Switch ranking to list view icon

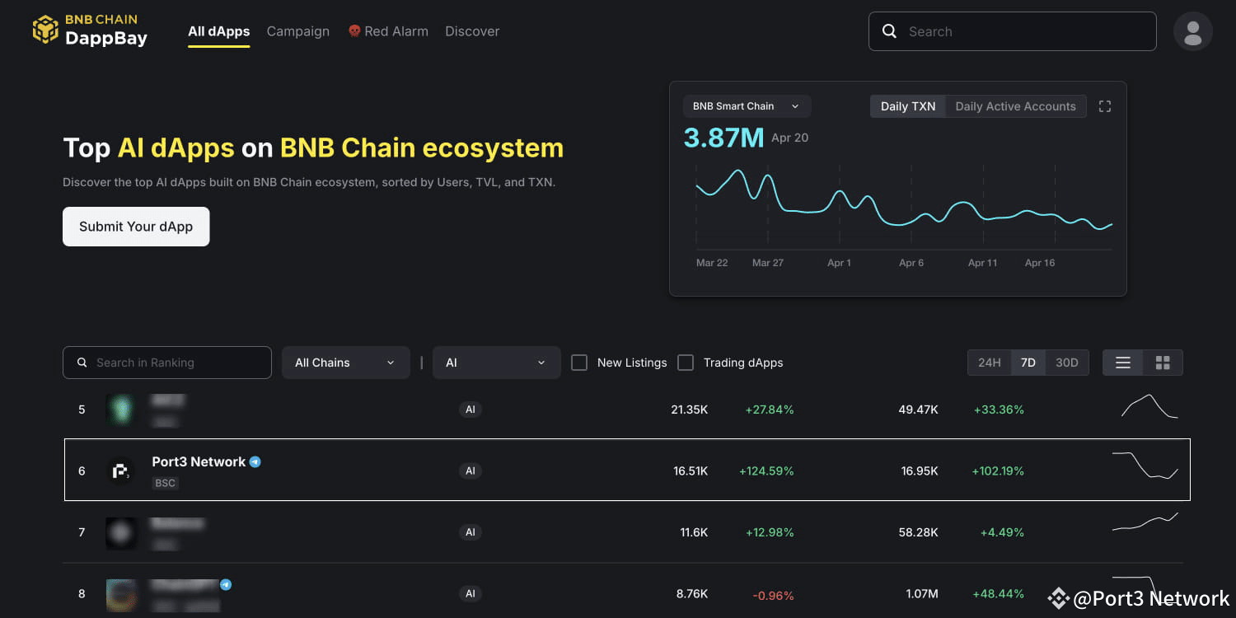[x=1122, y=362]
